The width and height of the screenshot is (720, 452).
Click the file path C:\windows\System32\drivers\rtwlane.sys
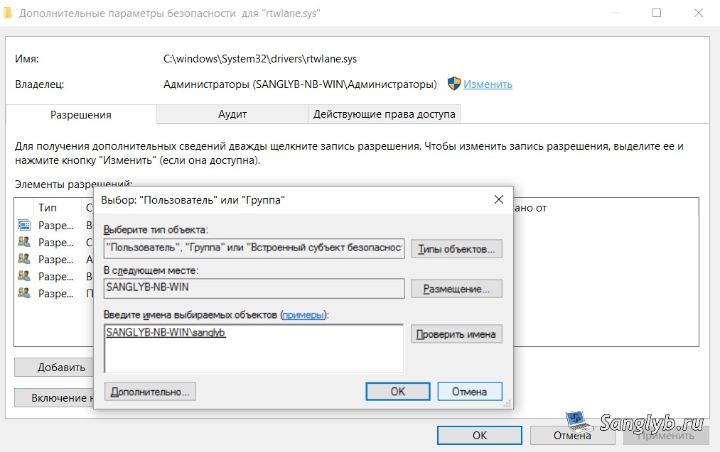[x=260, y=59]
